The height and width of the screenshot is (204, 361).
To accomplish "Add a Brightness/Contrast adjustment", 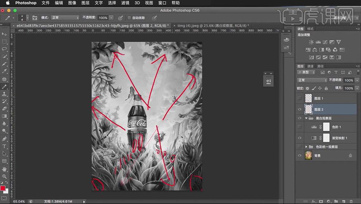I will pos(311,42).
